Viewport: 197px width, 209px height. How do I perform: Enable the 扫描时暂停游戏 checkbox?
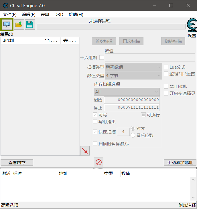tap(95, 144)
